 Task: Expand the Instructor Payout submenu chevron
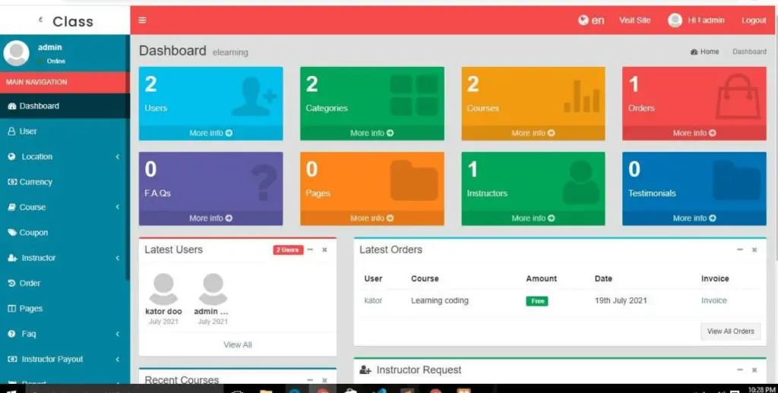(118, 359)
